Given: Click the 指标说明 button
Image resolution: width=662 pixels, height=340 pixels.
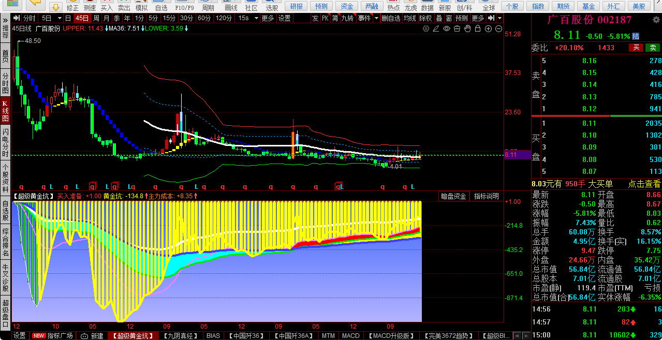Looking at the screenshot, I should point(487,197).
